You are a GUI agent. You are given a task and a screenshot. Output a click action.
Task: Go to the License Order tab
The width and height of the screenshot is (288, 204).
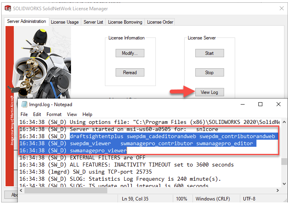(160, 22)
